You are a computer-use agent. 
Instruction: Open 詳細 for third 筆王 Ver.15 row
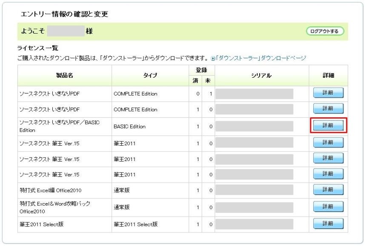(x=328, y=174)
